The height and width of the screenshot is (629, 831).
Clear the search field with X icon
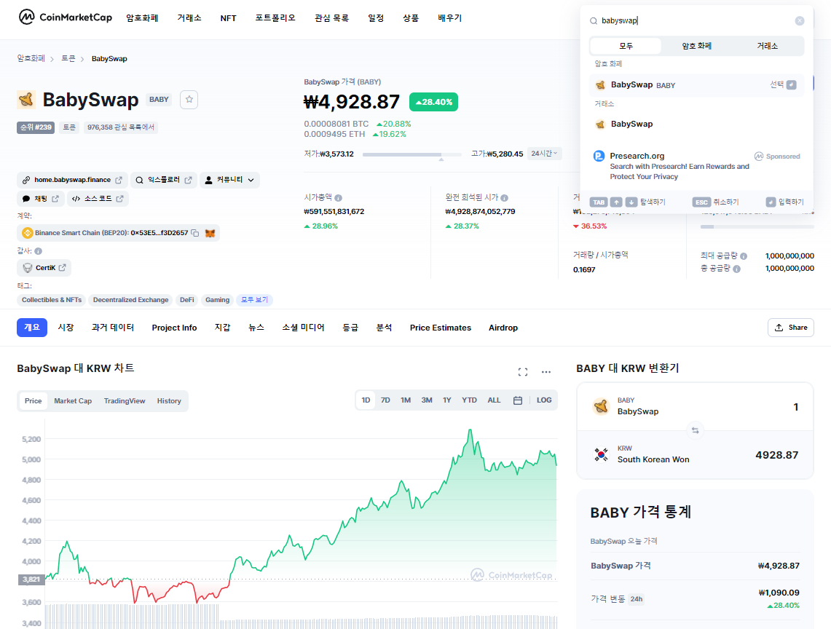(x=799, y=20)
